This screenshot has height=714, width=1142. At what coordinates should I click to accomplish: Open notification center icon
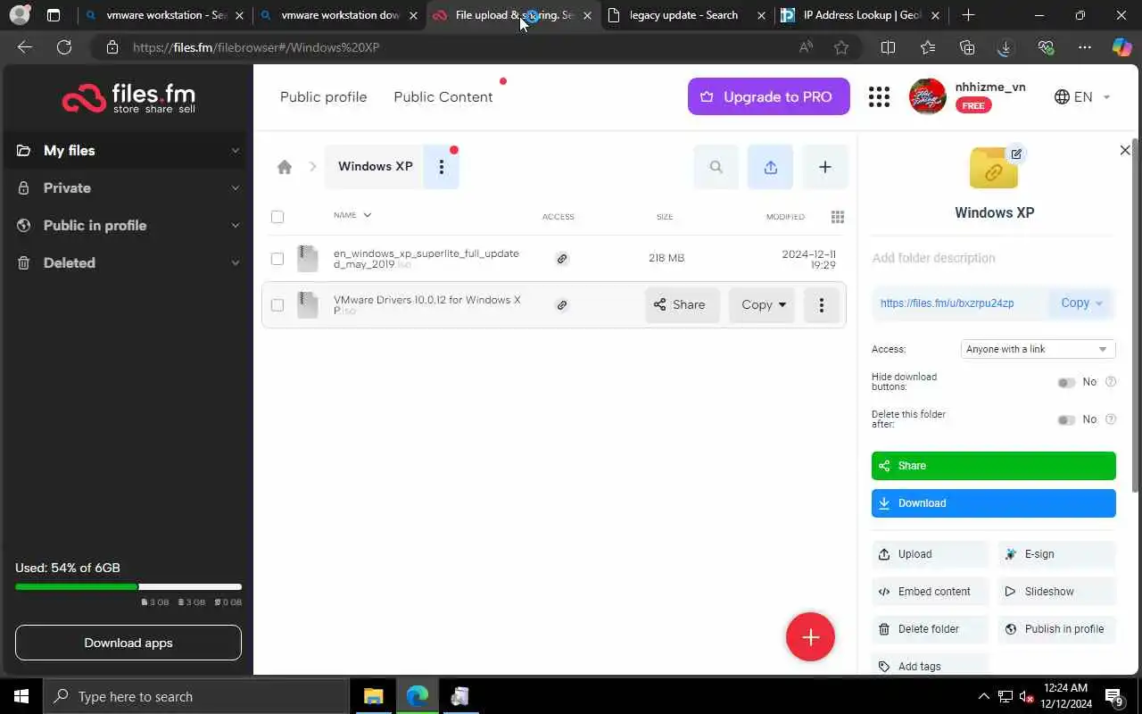[x=1114, y=696]
